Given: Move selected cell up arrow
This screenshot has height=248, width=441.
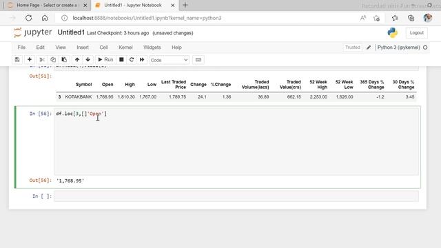Looking at the screenshot, I should (x=77, y=60).
